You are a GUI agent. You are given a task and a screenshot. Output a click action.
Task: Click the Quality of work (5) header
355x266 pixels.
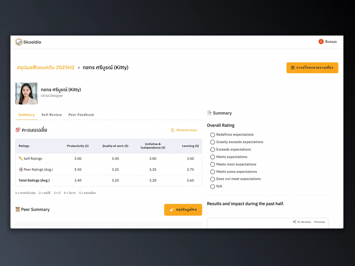(x=115, y=146)
